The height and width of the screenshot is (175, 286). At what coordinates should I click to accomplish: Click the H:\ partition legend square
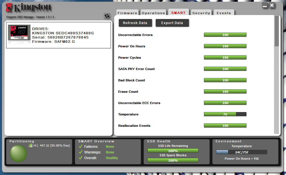pos(30,145)
